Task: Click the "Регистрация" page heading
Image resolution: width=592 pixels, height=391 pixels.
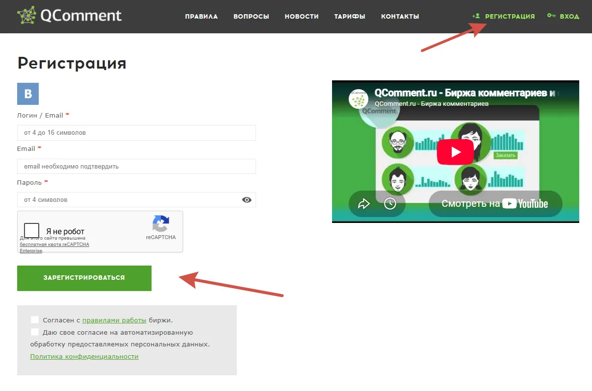Action: (72, 64)
